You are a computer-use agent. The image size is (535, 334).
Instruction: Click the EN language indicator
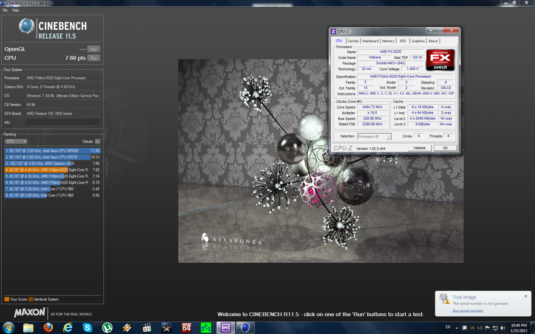[x=448, y=328]
